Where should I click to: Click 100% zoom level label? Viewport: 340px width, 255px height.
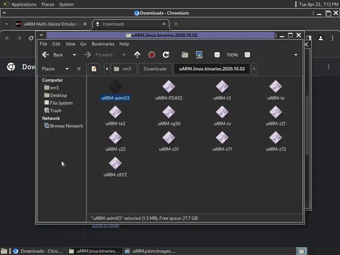point(232,55)
